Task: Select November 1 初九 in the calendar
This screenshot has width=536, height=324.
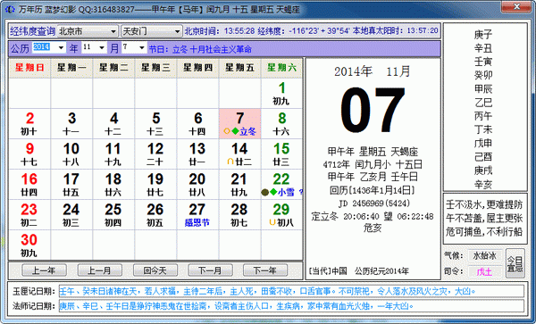Action: pyautogui.click(x=281, y=94)
